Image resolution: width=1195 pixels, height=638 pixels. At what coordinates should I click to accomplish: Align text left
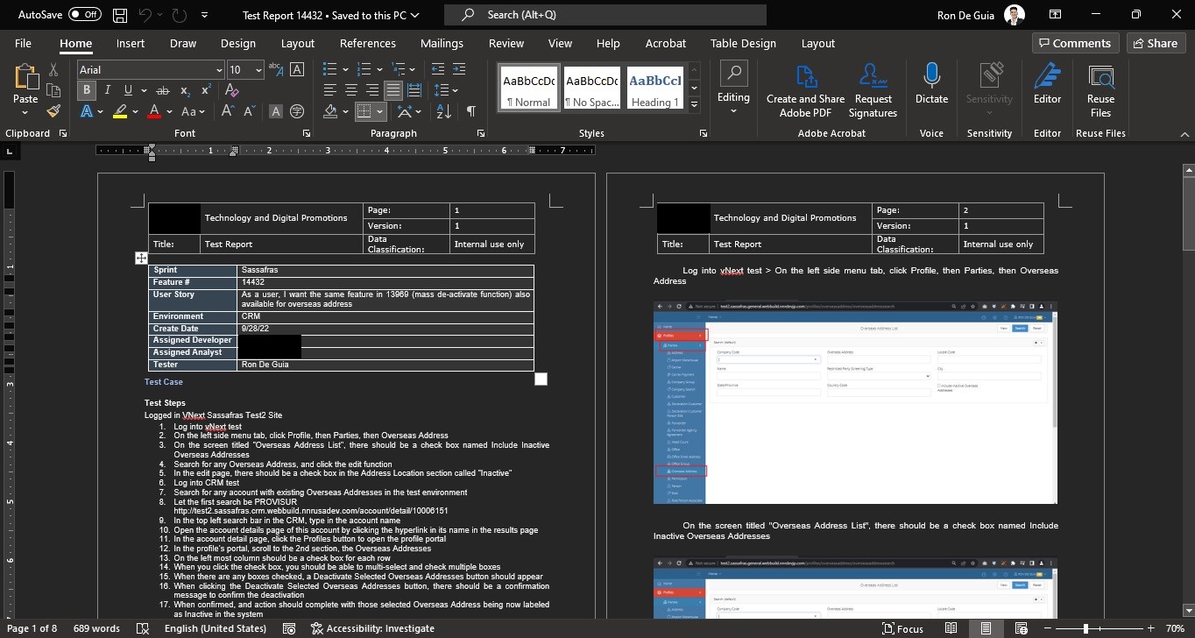[x=330, y=90]
